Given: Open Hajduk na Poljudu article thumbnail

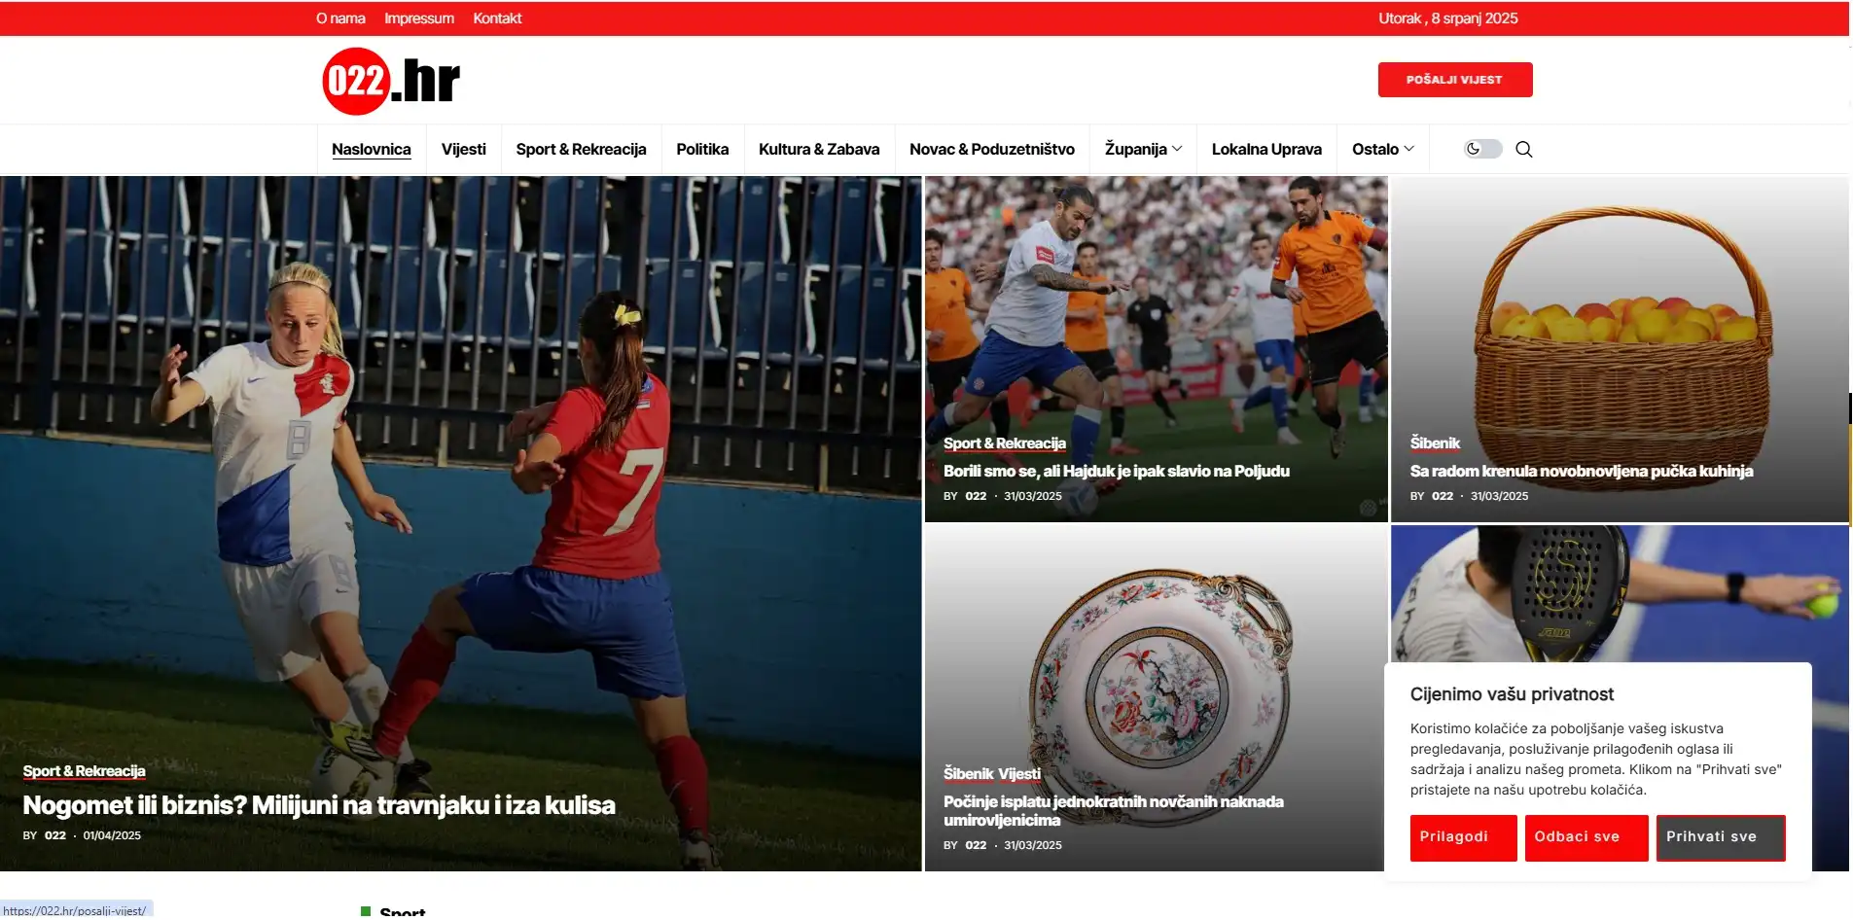Looking at the screenshot, I should tap(1156, 349).
